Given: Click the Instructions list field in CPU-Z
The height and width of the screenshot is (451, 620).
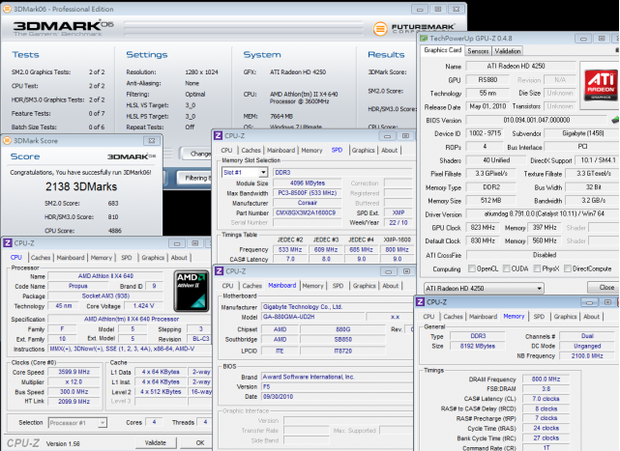Looking at the screenshot, I should (x=130, y=349).
